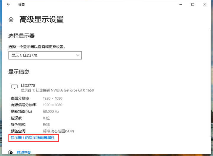The width and height of the screenshot is (213, 156).
Task: Click the 选择一个显示器以查看或更改设置 description
Action: (x=37, y=47)
